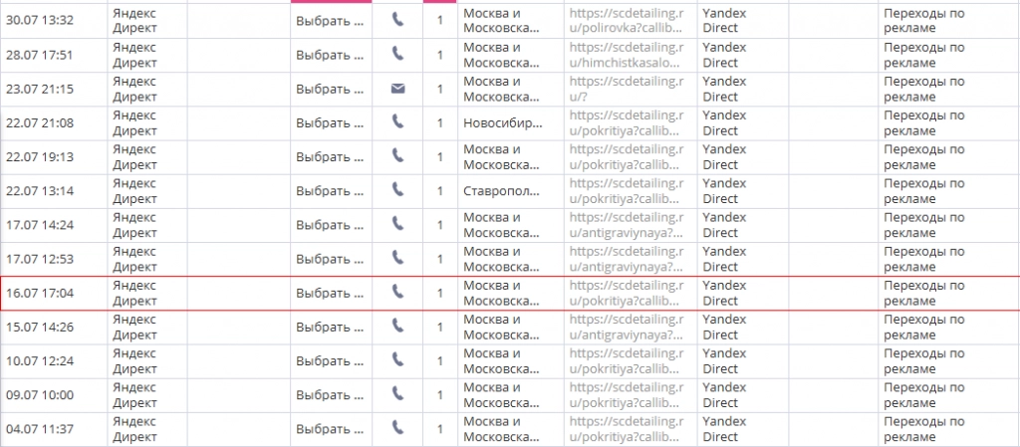
Task: Open the pokritiya link in the 04.07 11:37 row
Action: pos(628,429)
